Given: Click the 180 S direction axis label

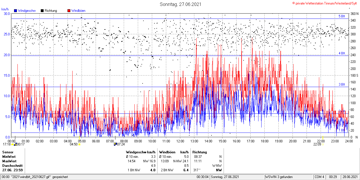Looking at the screenshot, I should click(x=354, y=75).
